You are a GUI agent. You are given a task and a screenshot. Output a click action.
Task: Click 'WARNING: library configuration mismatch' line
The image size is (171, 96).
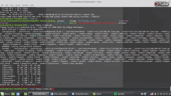[22, 46]
